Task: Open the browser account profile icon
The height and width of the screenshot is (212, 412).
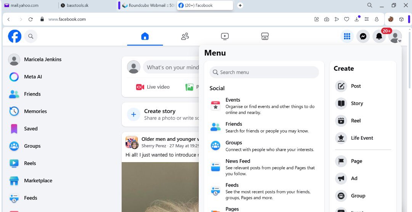Action: point(377,19)
